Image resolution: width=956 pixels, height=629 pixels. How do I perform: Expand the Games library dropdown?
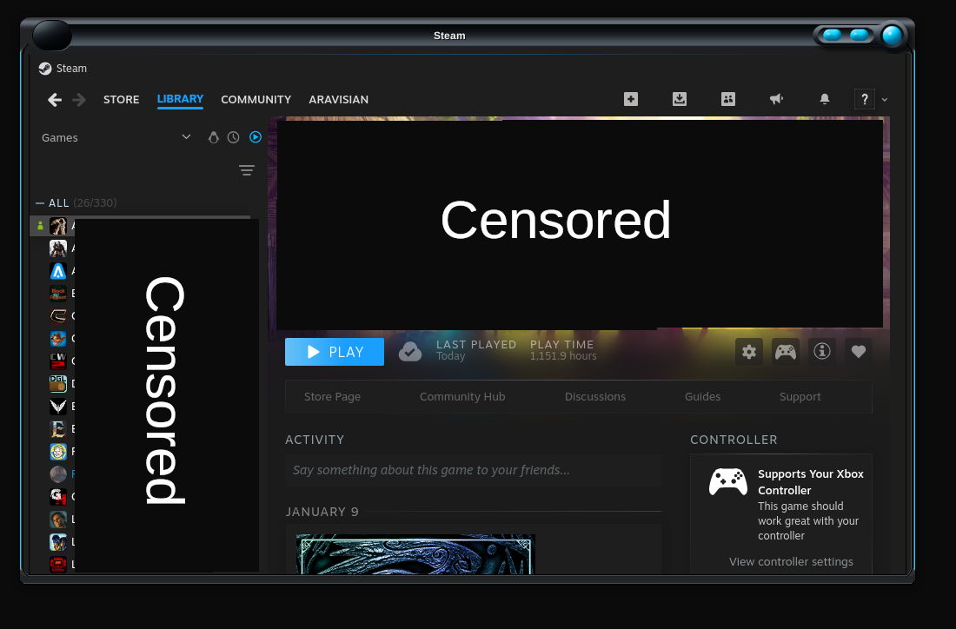[x=186, y=137]
